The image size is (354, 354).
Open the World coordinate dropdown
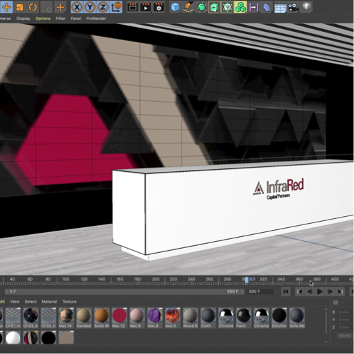(344, 335)
